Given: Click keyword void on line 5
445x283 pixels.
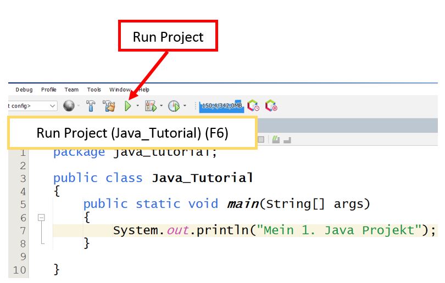Looking at the screenshot, I should pos(203,204).
